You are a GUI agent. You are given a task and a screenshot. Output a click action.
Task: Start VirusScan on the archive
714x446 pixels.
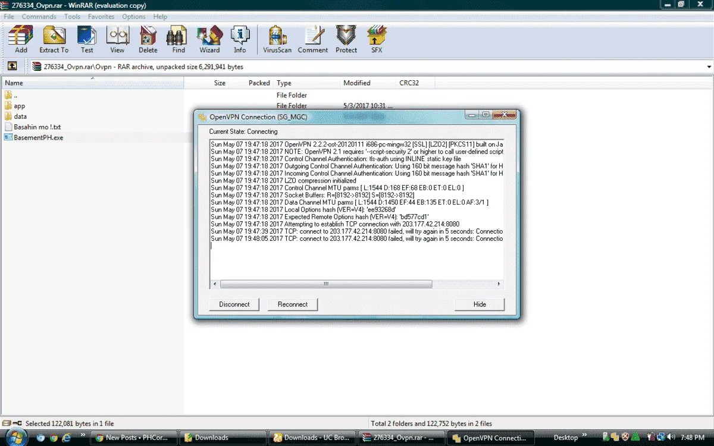pyautogui.click(x=278, y=39)
